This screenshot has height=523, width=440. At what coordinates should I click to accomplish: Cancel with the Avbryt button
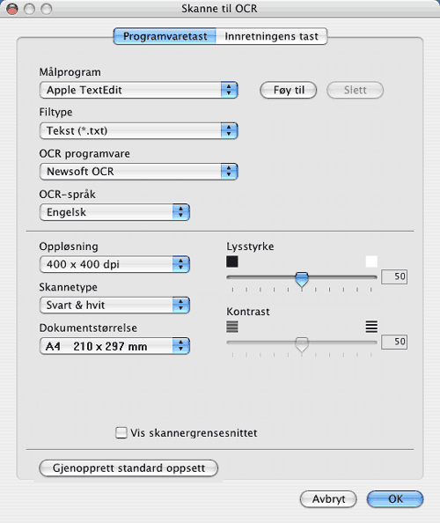pos(328,499)
